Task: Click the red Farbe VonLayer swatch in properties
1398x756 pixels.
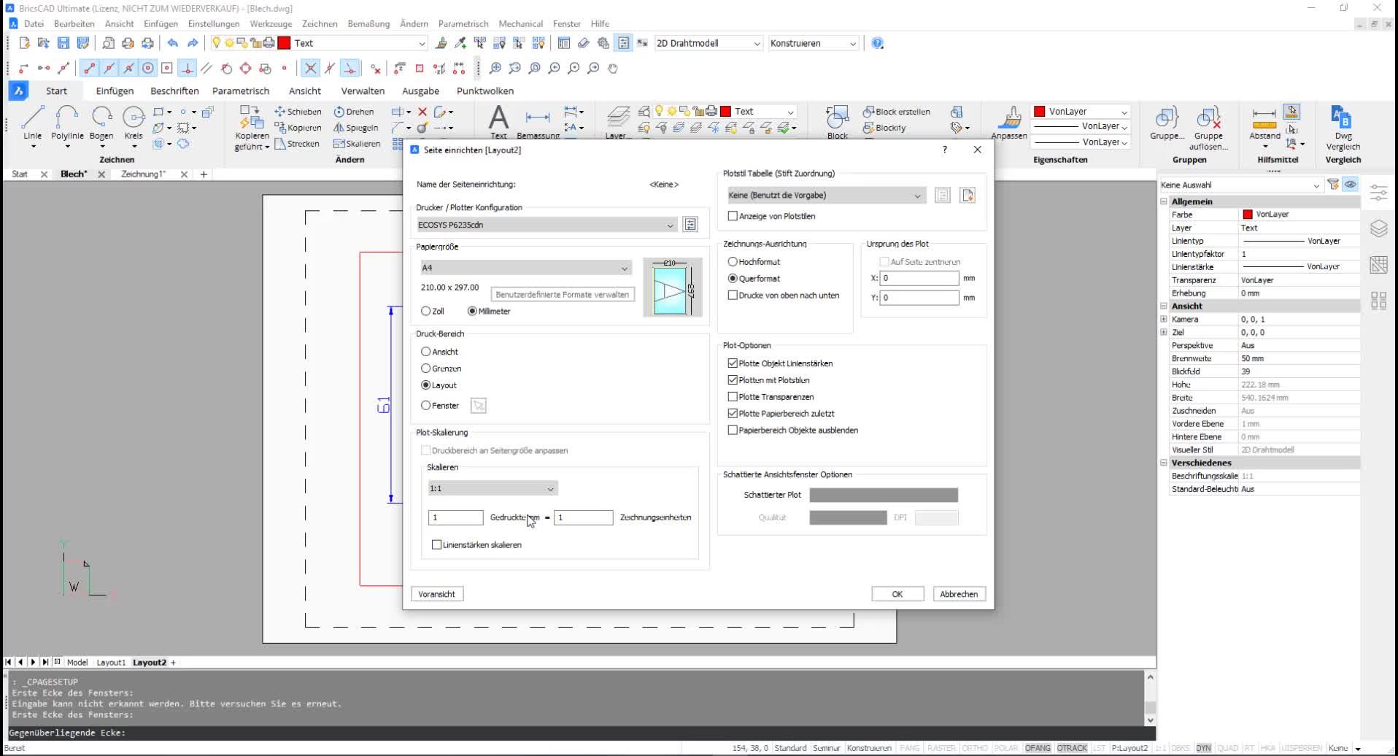Action: click(1248, 215)
